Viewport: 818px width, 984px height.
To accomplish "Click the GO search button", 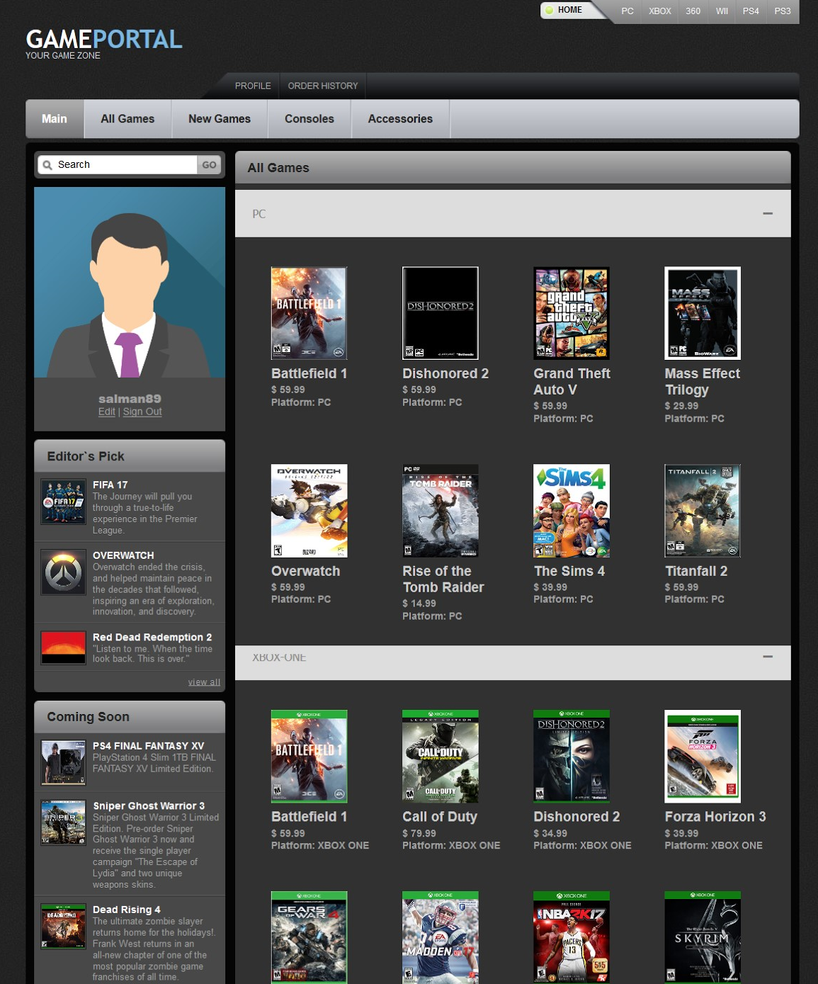I will tap(209, 165).
